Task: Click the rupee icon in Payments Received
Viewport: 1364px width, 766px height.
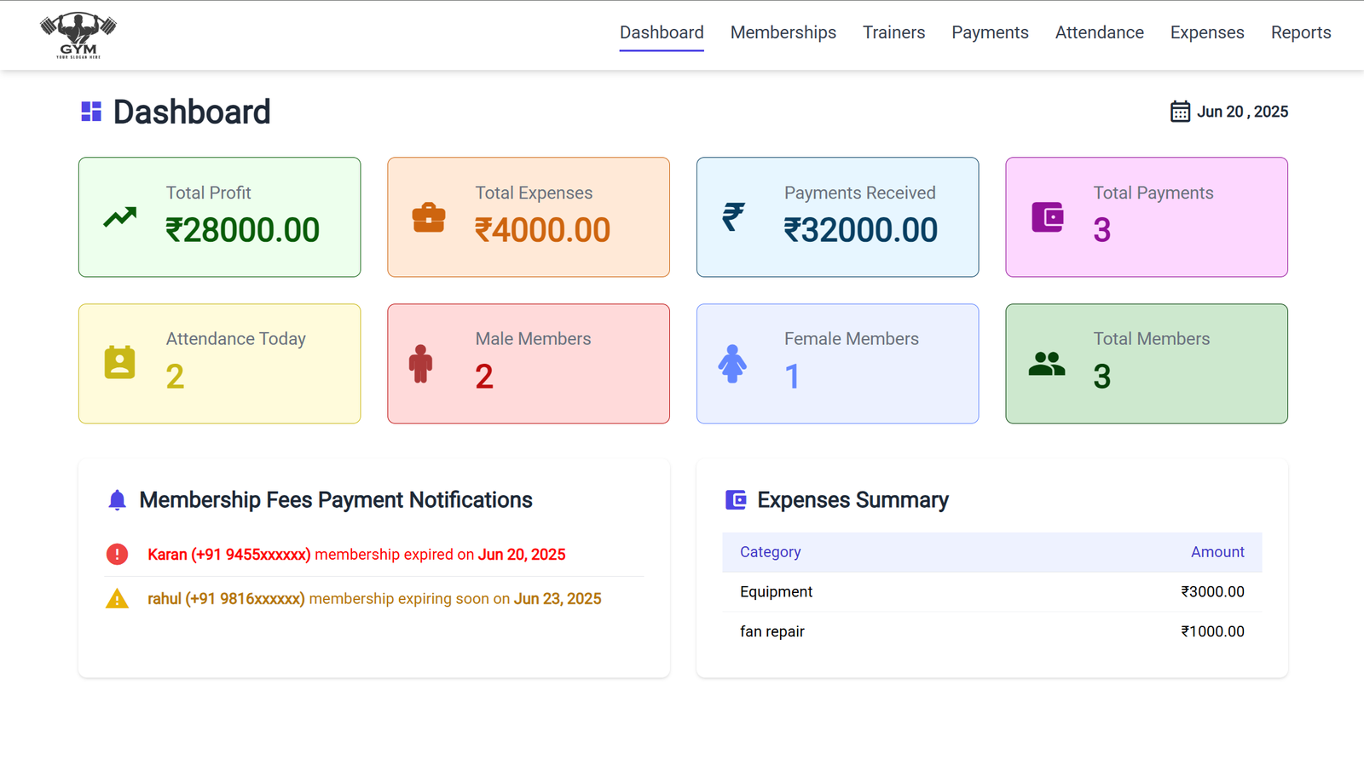Action: tap(733, 217)
